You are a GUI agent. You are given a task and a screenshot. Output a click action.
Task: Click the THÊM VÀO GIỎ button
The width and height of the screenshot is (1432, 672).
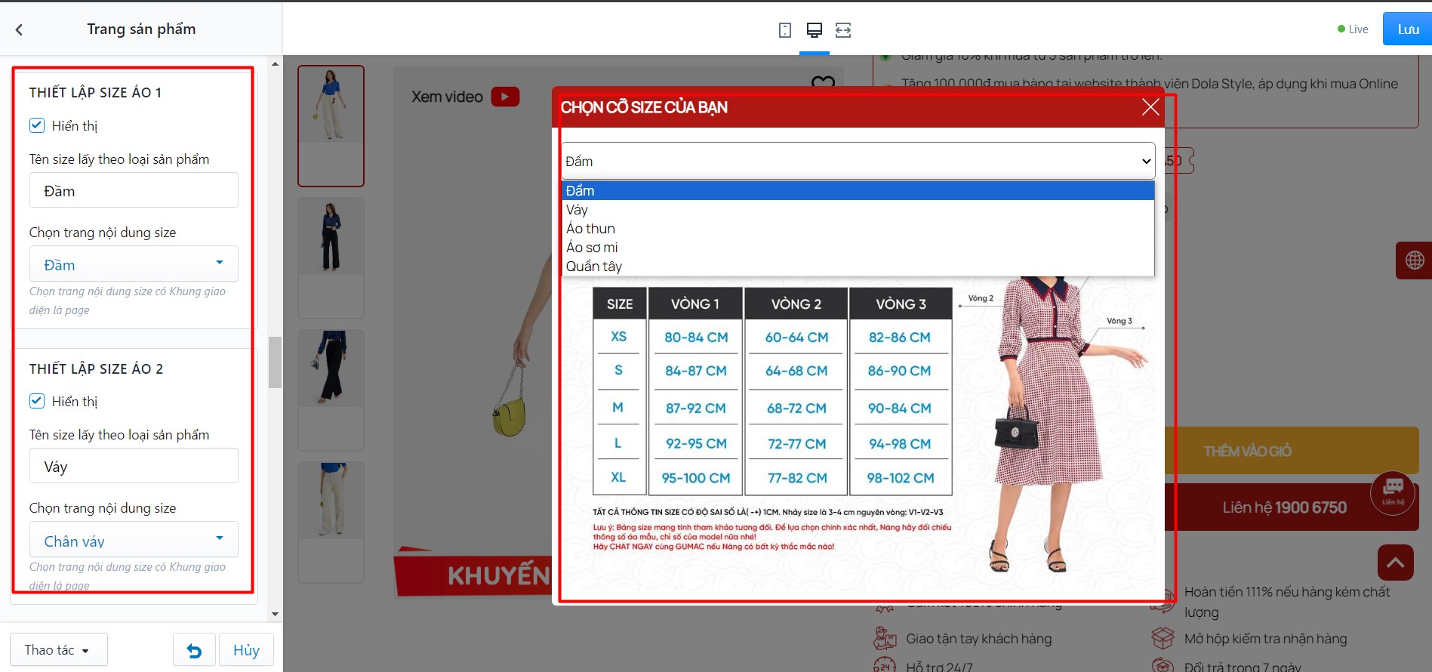[x=1291, y=451]
